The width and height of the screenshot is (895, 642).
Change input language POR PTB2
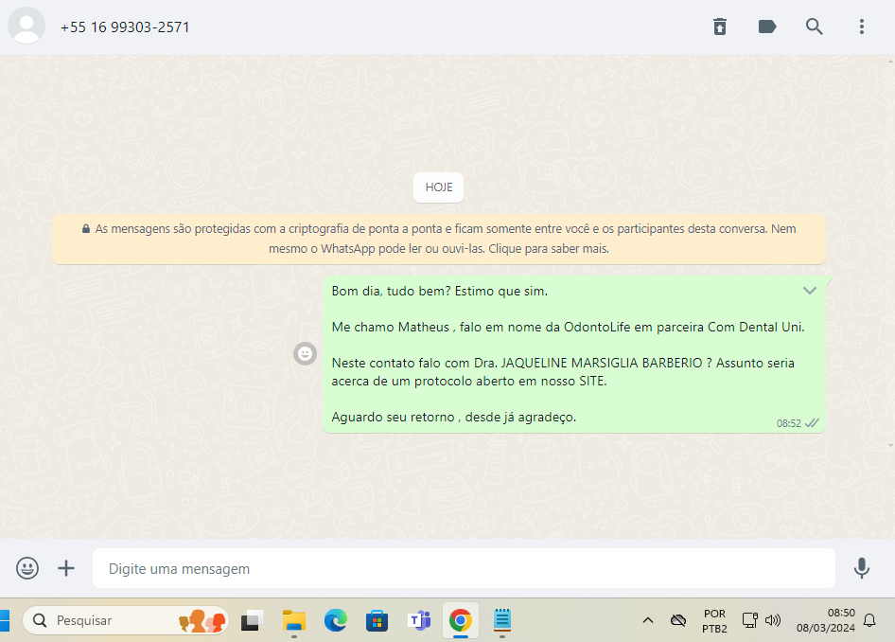[x=714, y=621]
